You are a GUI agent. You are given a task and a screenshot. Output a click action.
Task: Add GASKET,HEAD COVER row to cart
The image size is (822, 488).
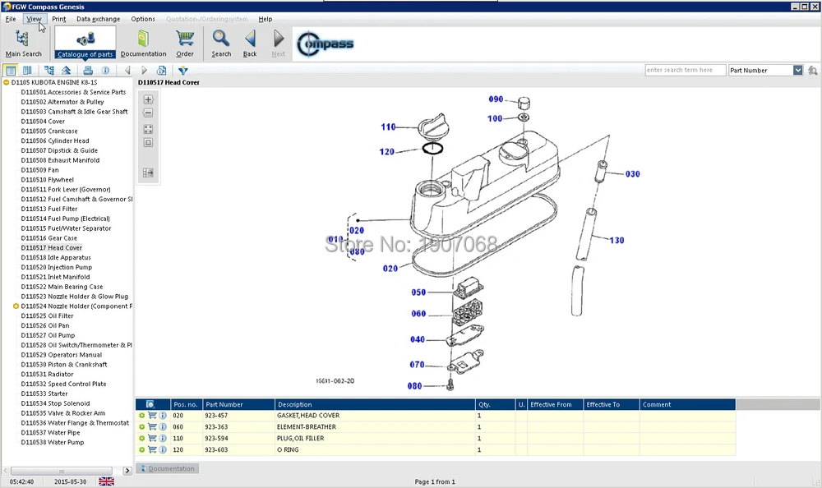tap(152, 416)
